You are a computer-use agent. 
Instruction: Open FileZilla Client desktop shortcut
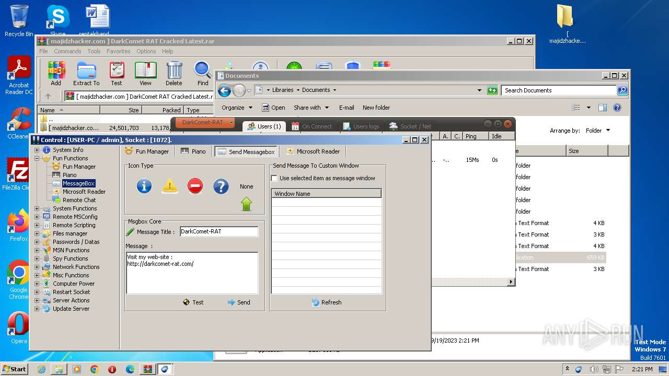click(x=19, y=174)
